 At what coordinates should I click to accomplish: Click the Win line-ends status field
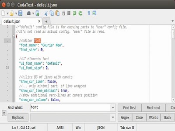tap(78, 128)
